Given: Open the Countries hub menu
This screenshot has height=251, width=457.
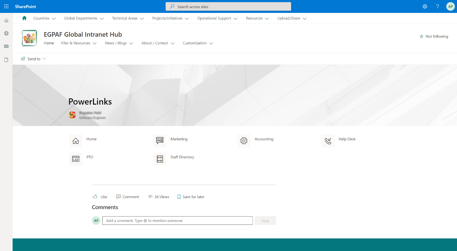Looking at the screenshot, I should click(41, 18).
